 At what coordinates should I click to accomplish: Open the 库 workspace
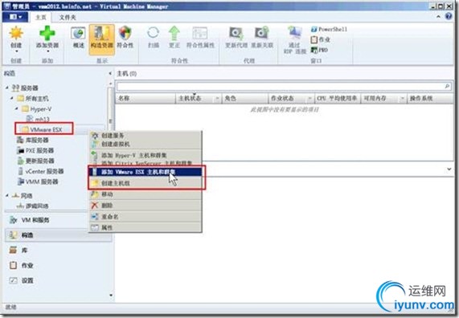click(58, 251)
